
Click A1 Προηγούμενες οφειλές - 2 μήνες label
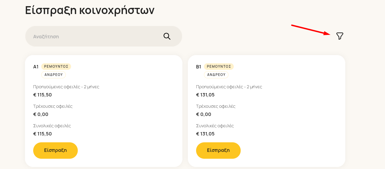pyautogui.click(x=66, y=87)
